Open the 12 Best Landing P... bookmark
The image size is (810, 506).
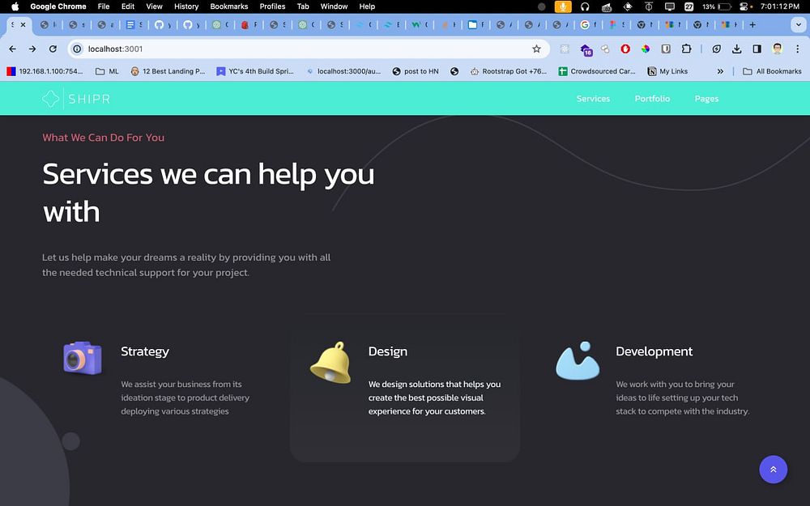(x=168, y=71)
